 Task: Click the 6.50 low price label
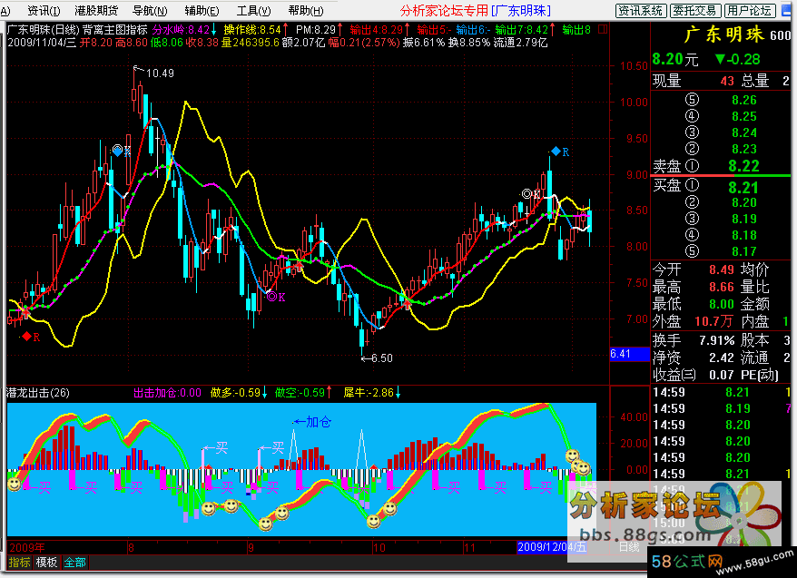click(x=382, y=358)
